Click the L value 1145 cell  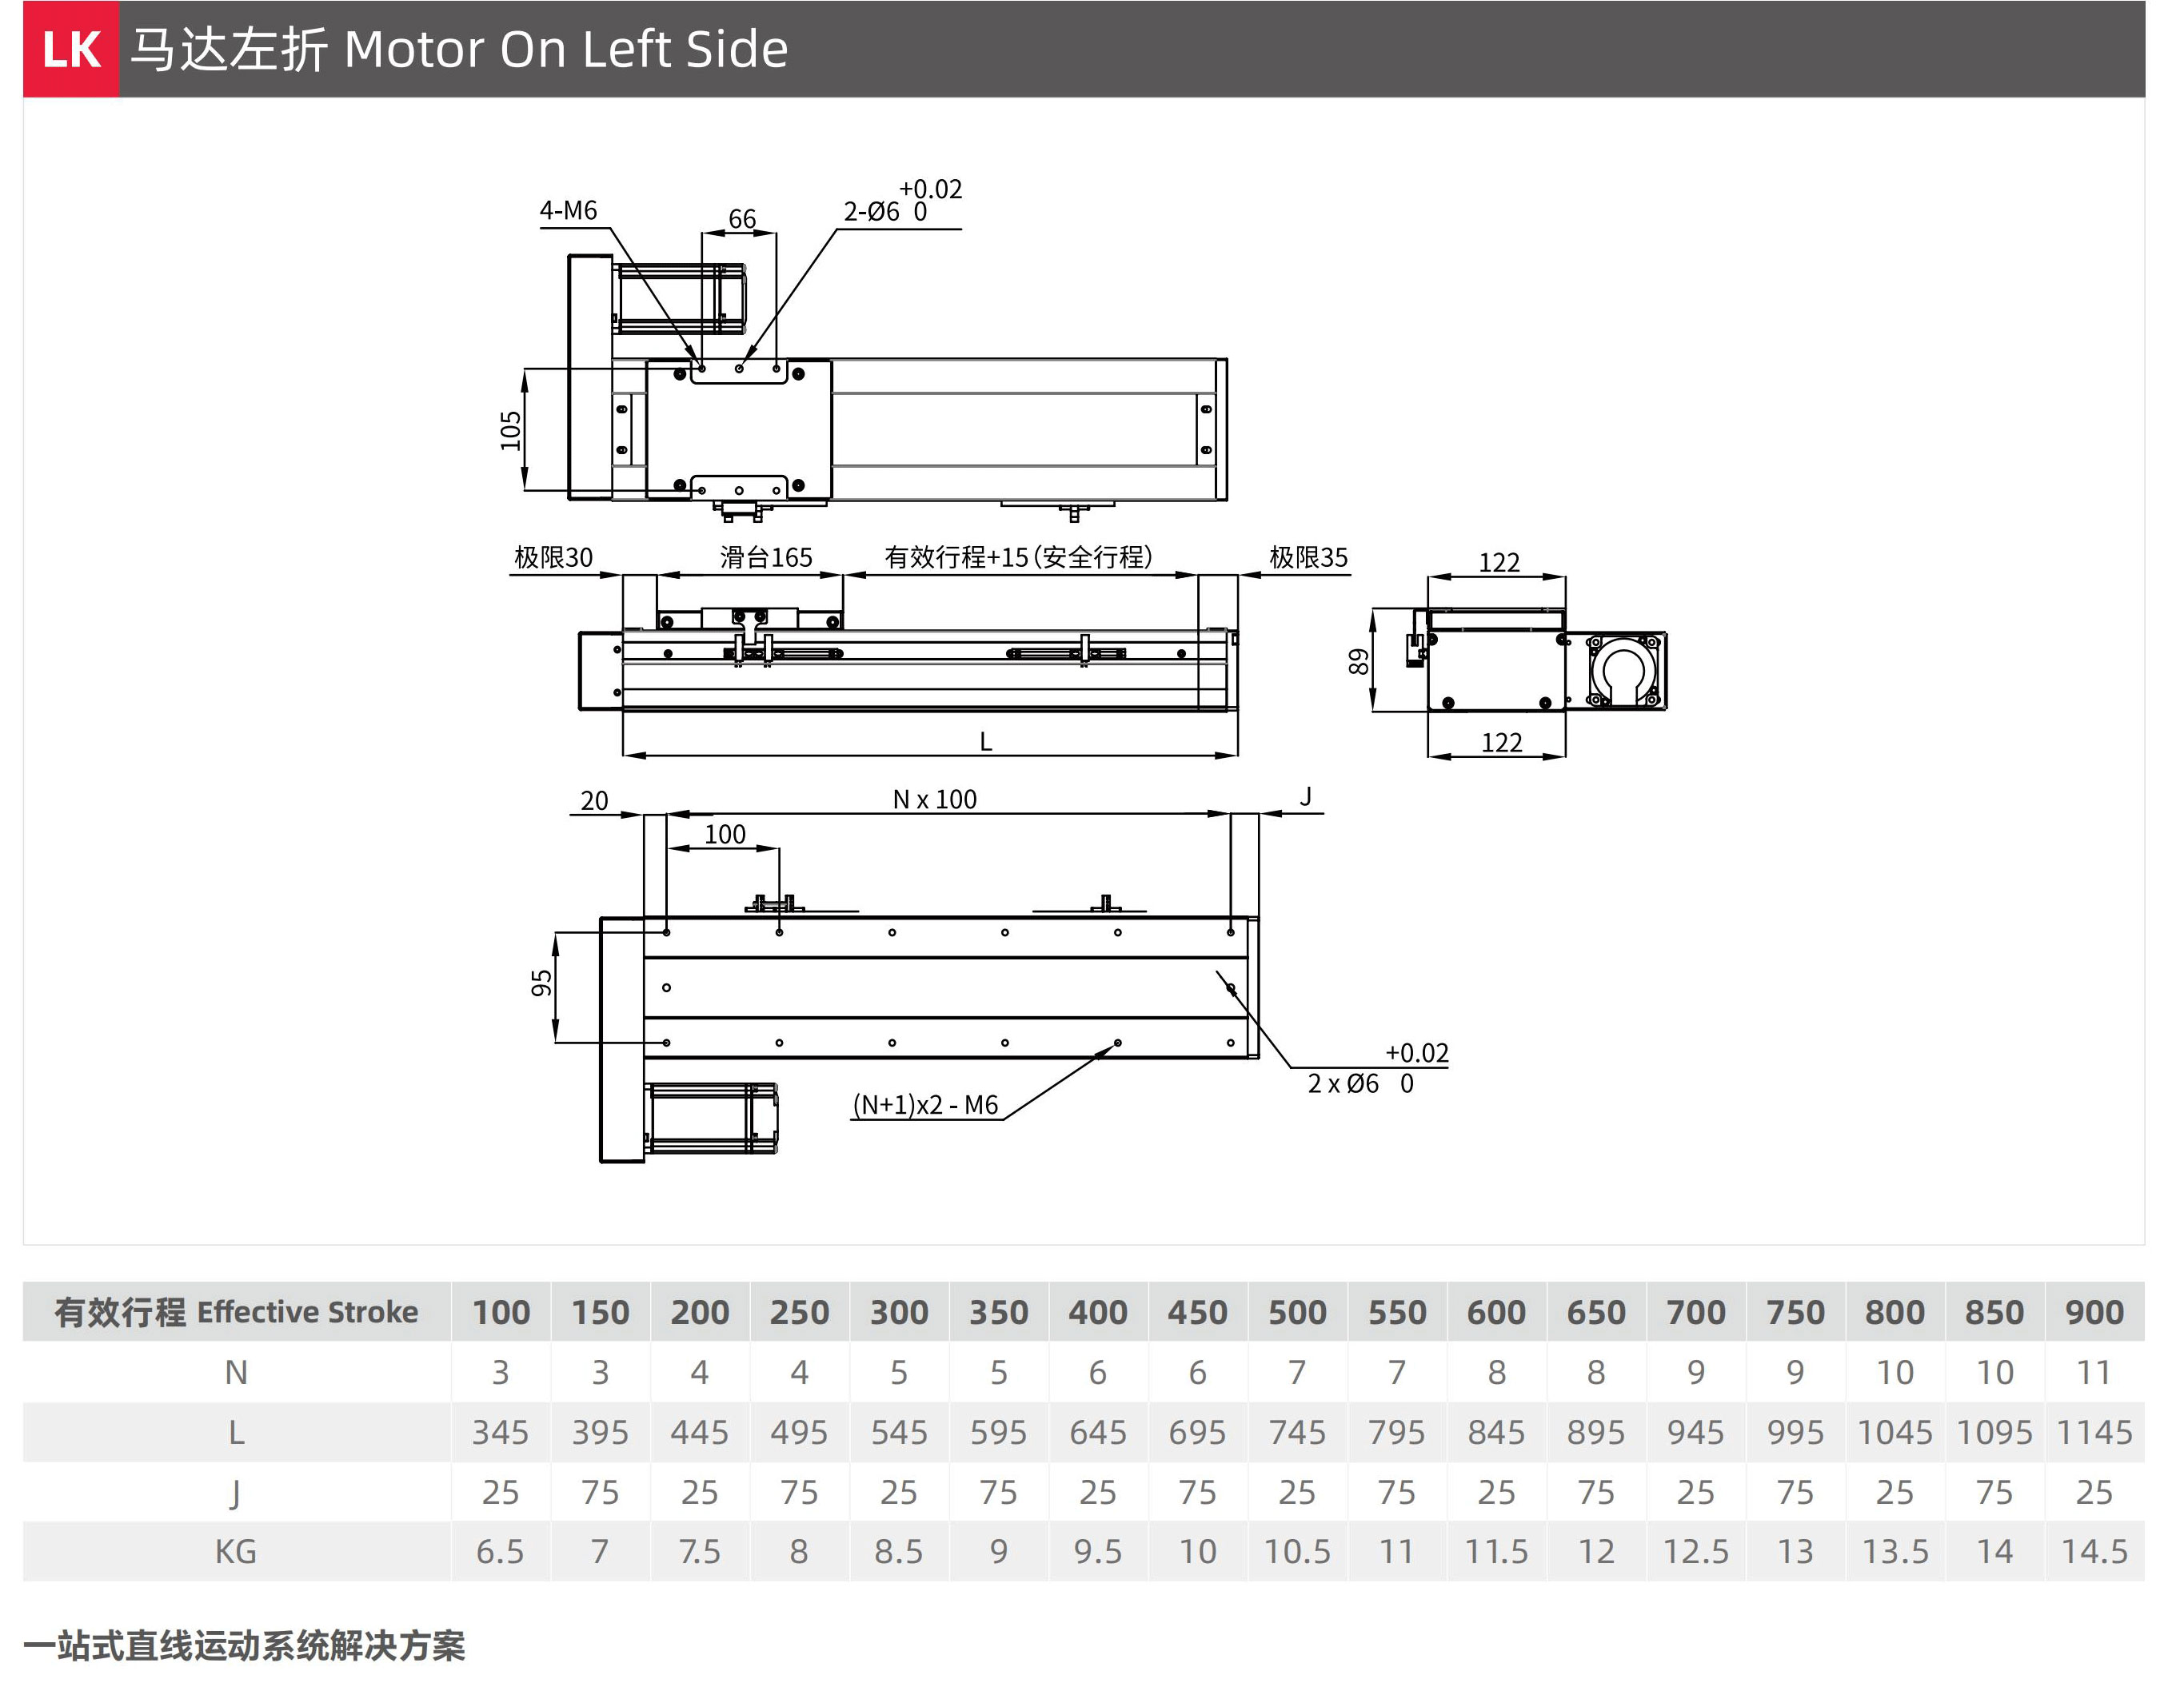tap(2094, 1433)
